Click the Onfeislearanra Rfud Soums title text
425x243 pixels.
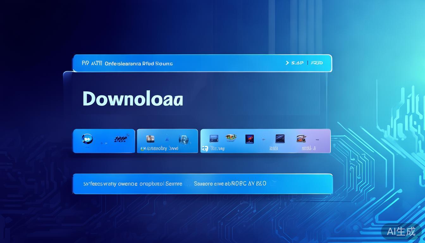point(139,64)
